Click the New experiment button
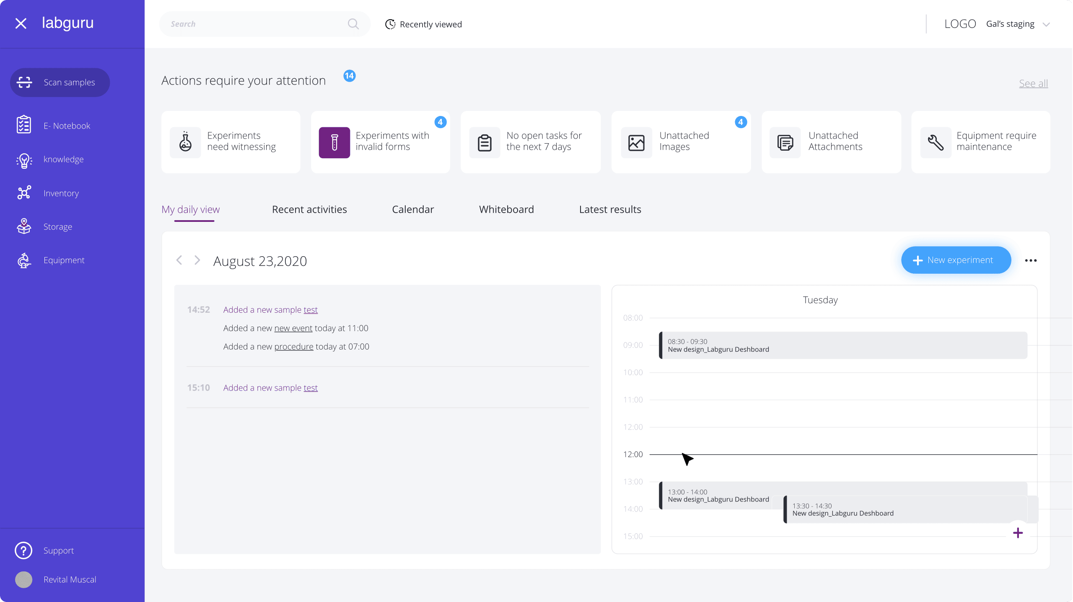 (956, 260)
